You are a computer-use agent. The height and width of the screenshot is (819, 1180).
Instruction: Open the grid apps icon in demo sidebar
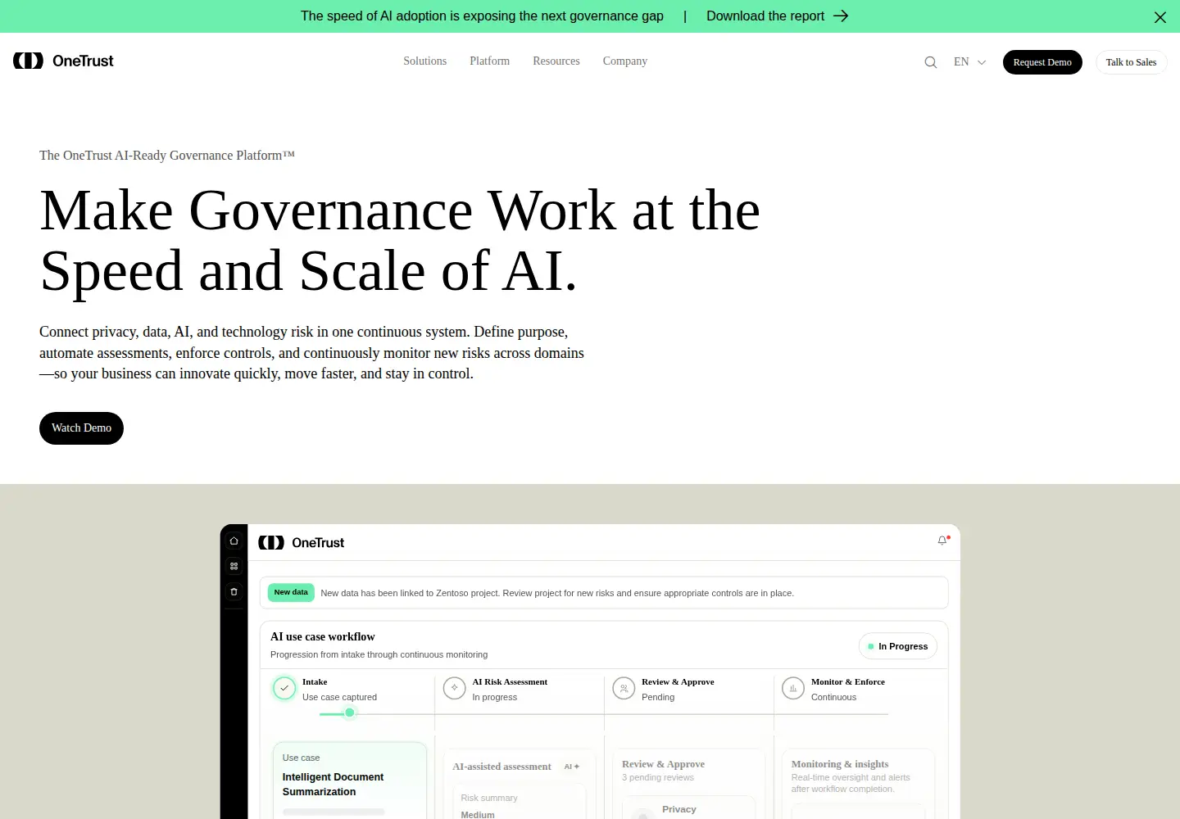234,566
